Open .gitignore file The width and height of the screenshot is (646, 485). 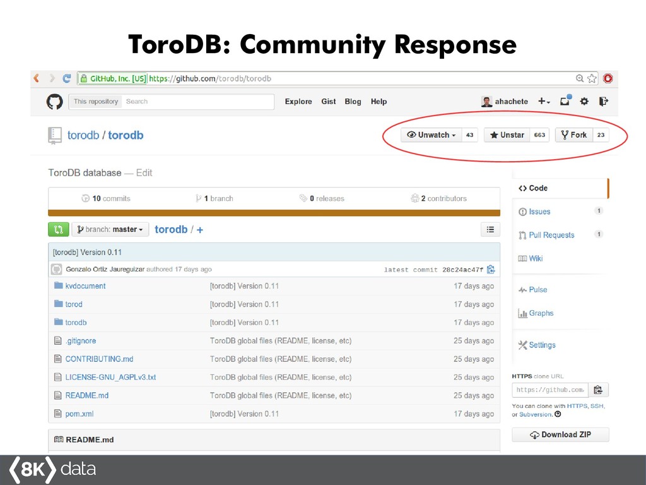tap(81, 340)
